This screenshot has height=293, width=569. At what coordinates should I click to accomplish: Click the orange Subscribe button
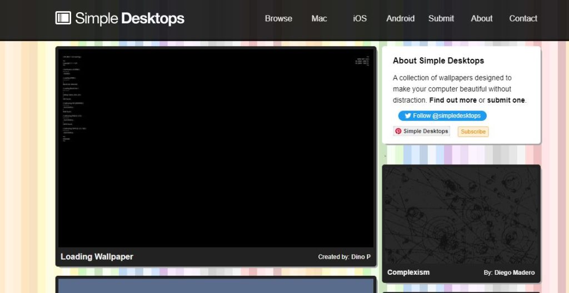click(x=473, y=132)
